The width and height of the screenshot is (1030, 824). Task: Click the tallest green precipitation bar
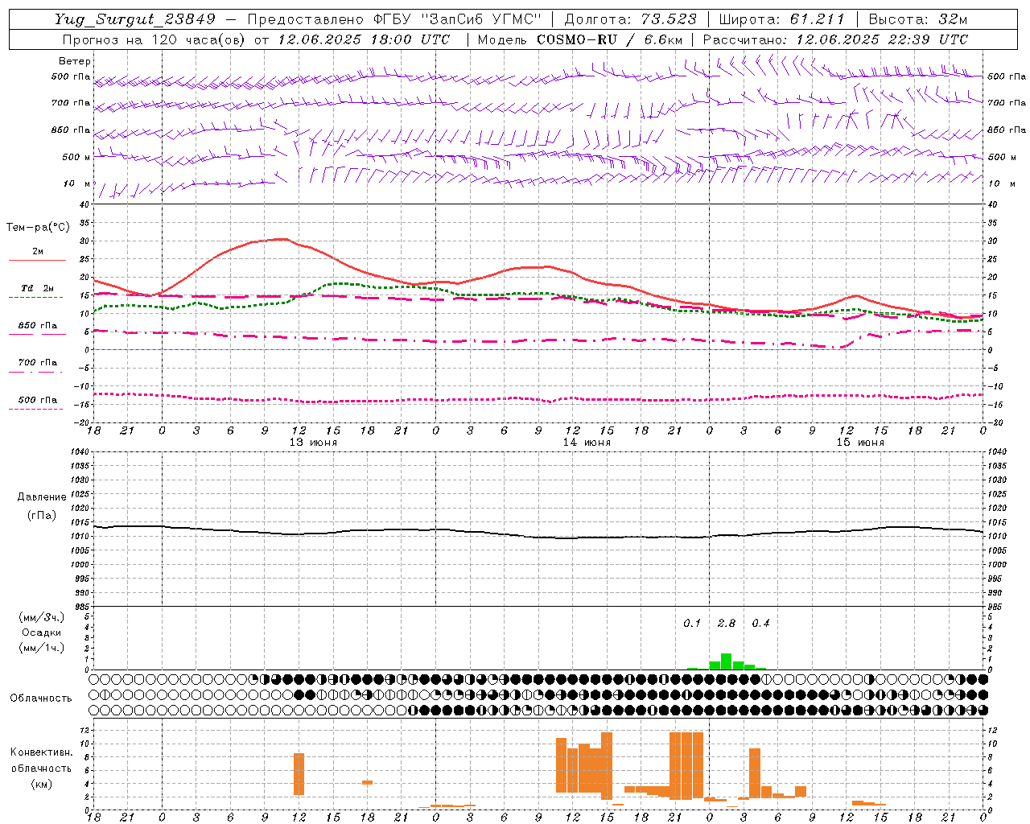726,661
